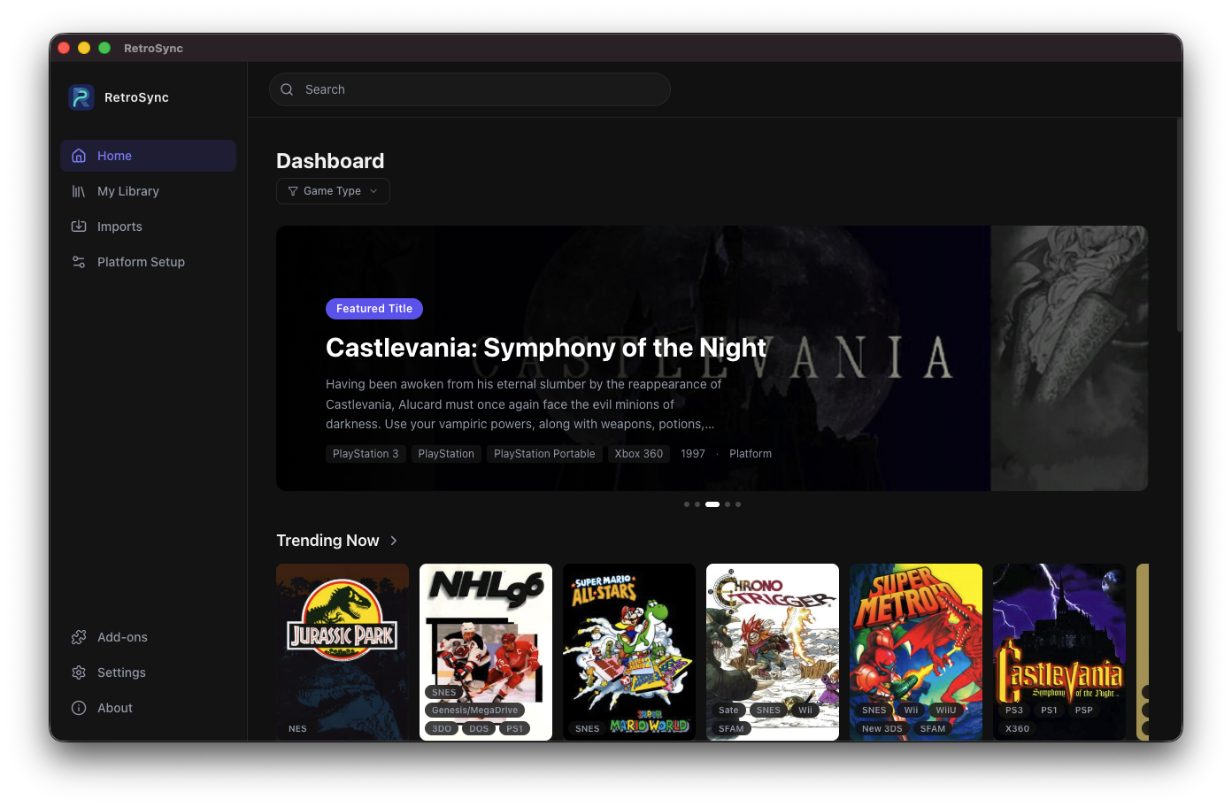Click the Add-ons puzzle piece icon

(x=79, y=637)
